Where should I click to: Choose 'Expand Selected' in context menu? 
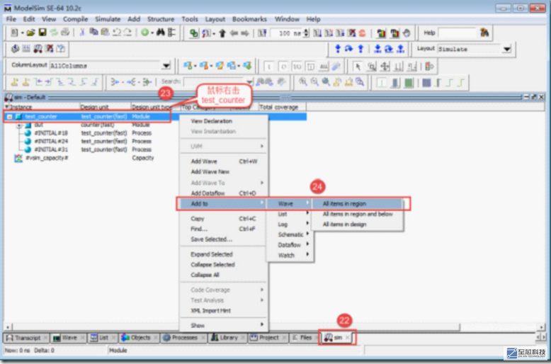[223, 254]
